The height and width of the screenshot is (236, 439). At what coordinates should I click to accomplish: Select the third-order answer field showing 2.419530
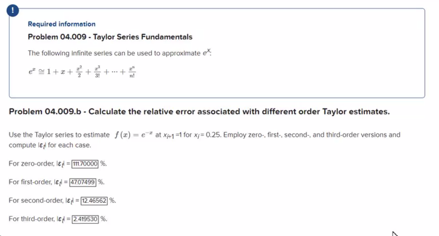pyautogui.click(x=85, y=219)
